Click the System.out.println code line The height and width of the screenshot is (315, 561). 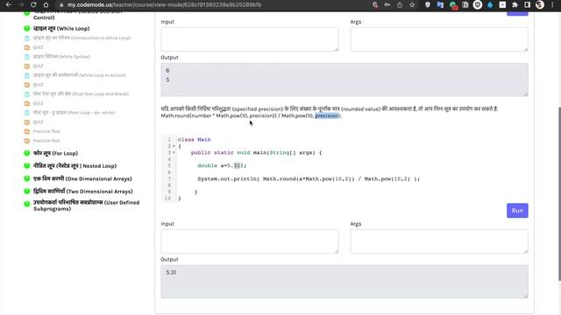click(x=309, y=178)
